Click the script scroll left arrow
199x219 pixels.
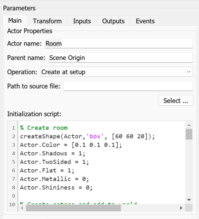[x=22, y=208]
